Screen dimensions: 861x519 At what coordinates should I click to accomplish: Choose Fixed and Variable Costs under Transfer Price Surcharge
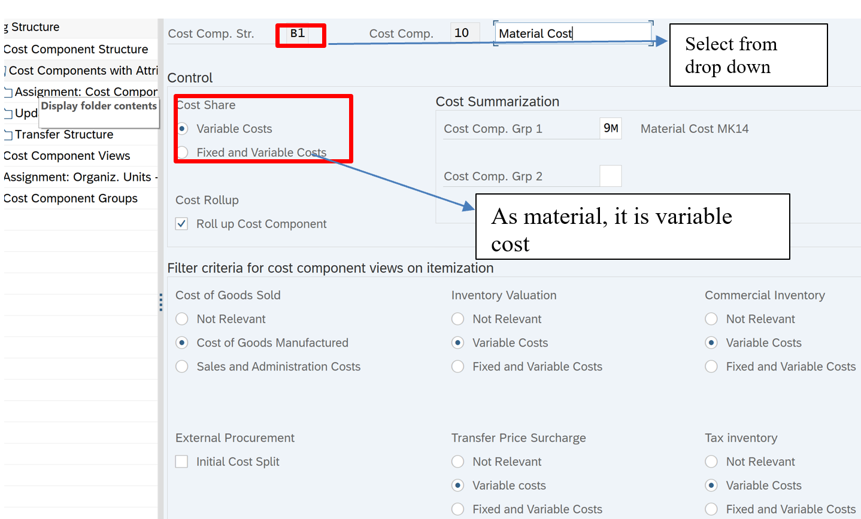point(458,509)
